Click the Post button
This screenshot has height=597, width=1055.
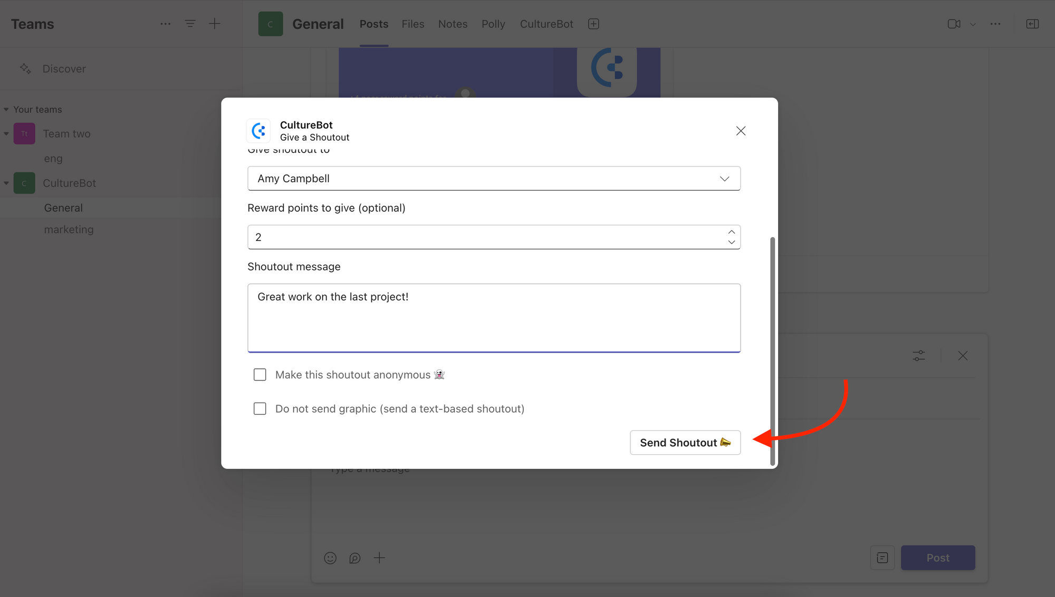pos(938,558)
